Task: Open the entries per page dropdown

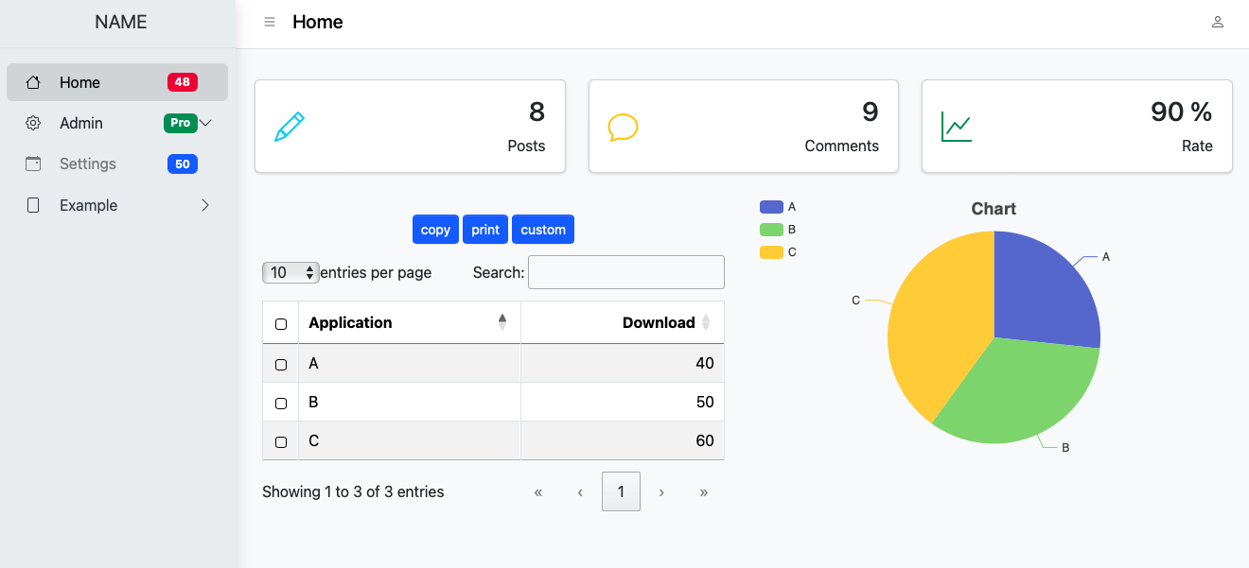Action: tap(290, 272)
